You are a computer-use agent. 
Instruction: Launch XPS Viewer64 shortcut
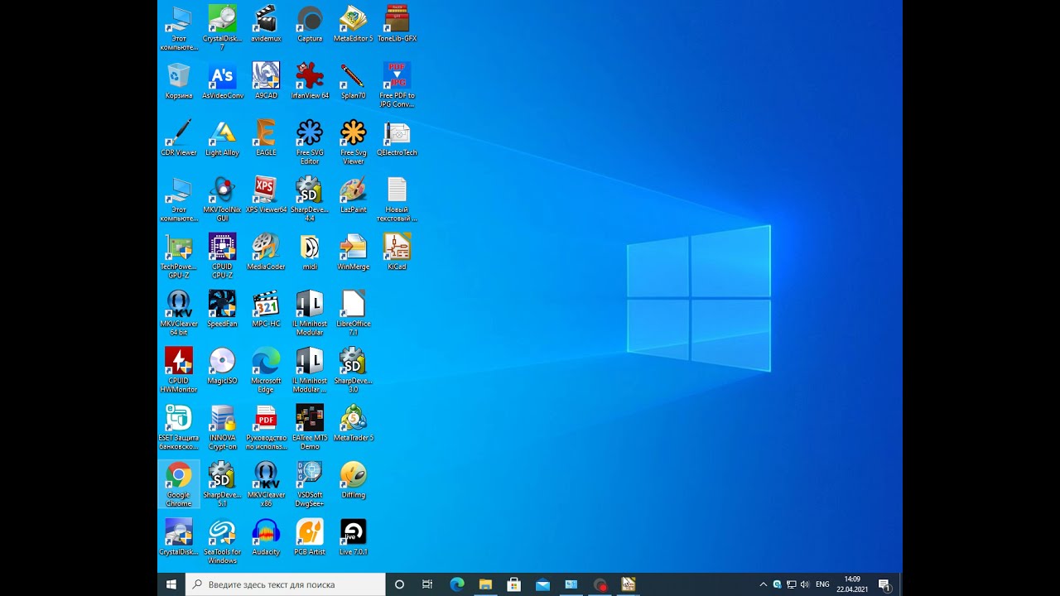tap(266, 195)
